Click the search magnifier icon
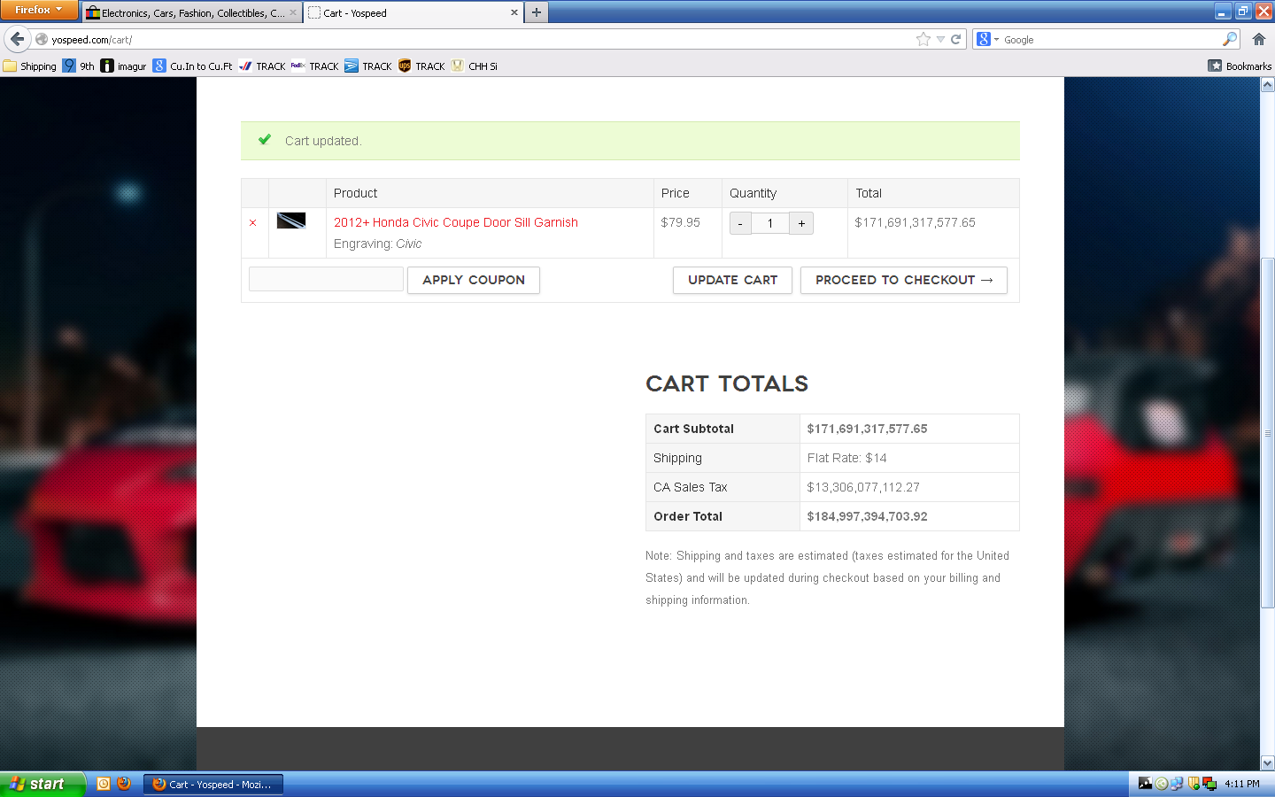1275x797 pixels. click(x=1230, y=39)
